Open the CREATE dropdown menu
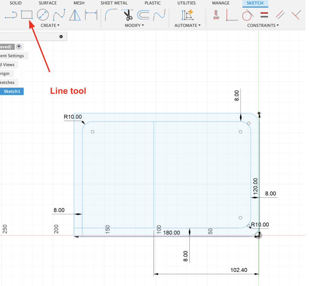The width and height of the screenshot is (310, 286). pos(50,25)
